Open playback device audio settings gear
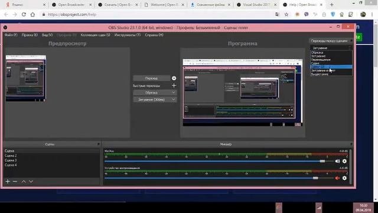The height and width of the screenshot is (213, 378). 344,178
